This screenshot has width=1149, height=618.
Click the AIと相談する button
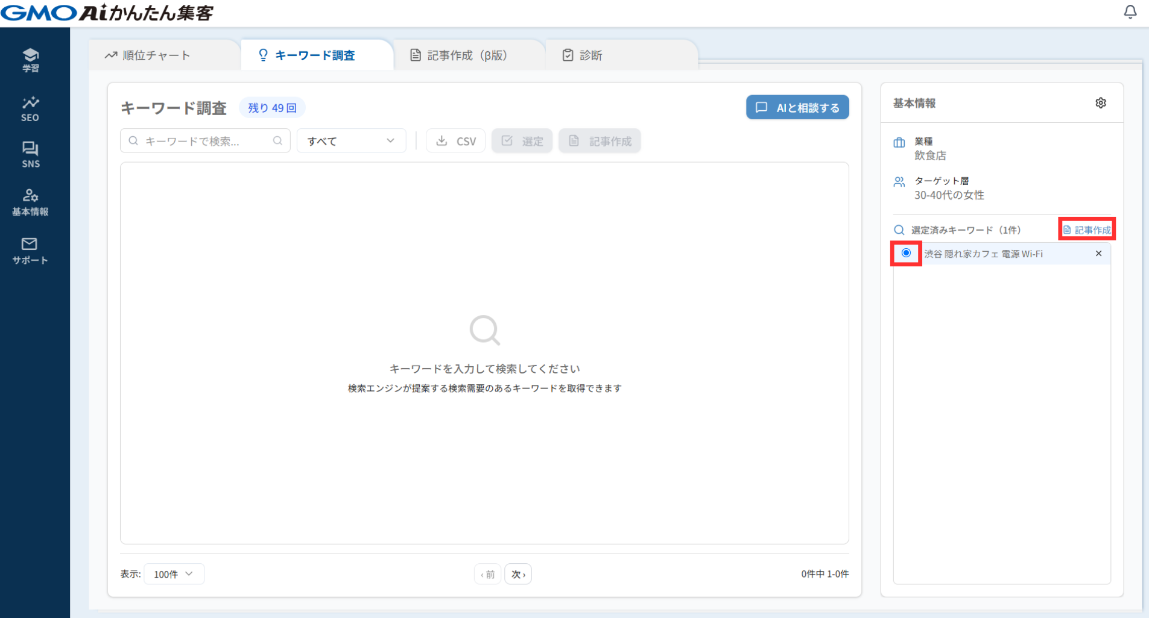point(797,108)
